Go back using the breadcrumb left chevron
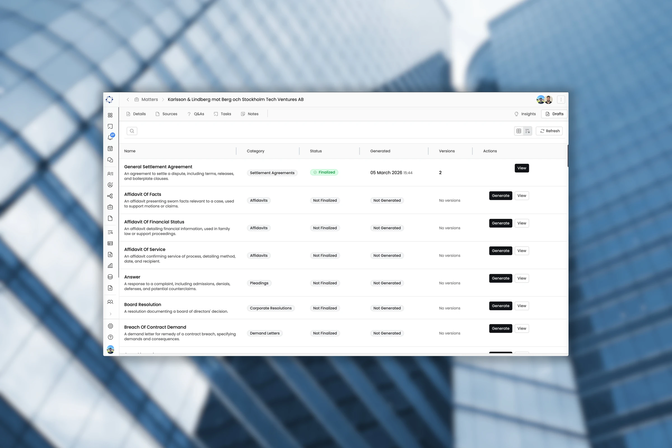This screenshot has height=448, width=672. [x=128, y=100]
